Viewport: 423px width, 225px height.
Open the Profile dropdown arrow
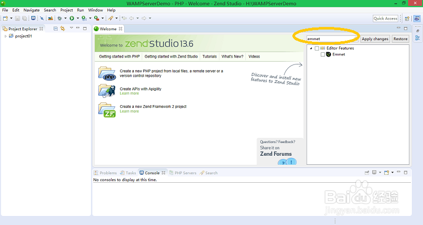tap(90, 18)
